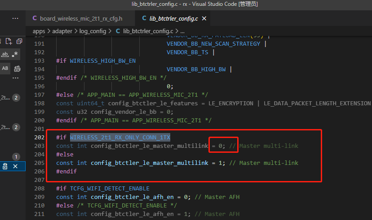Replace the selected search result
This screenshot has height=220, width=372.
click(5, 166)
